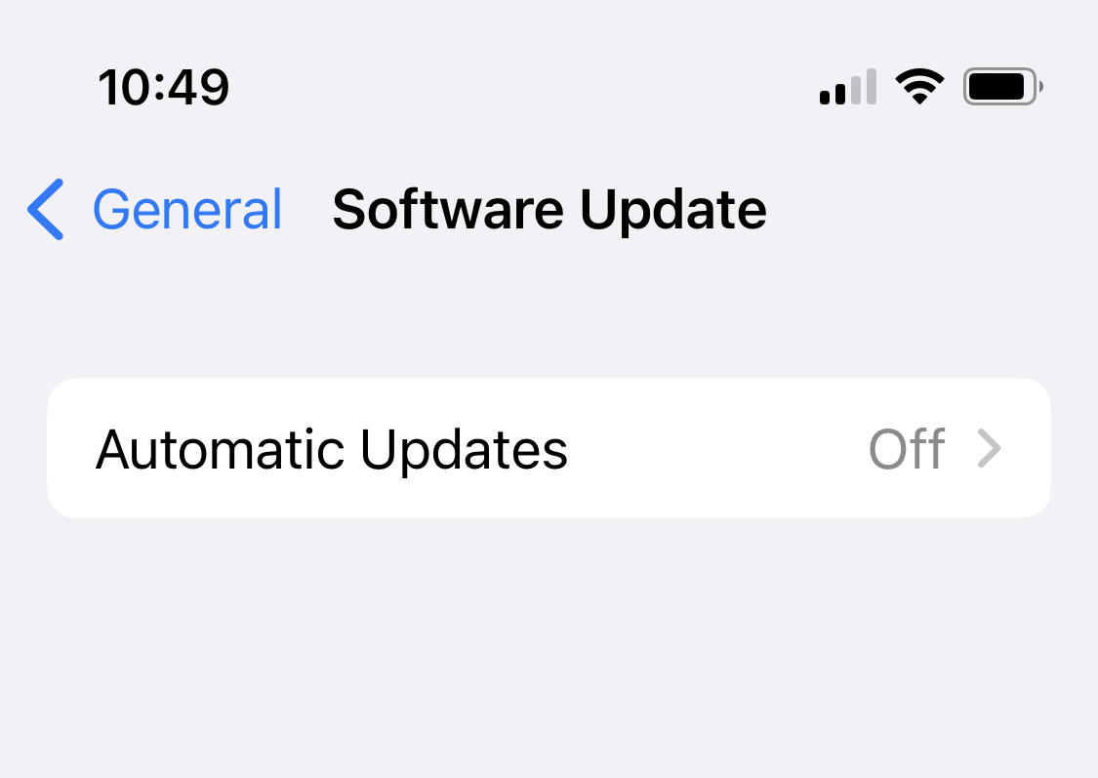Viewport: 1098px width, 778px height.
Task: Open the Automatic Updates settings row
Action: [549, 448]
